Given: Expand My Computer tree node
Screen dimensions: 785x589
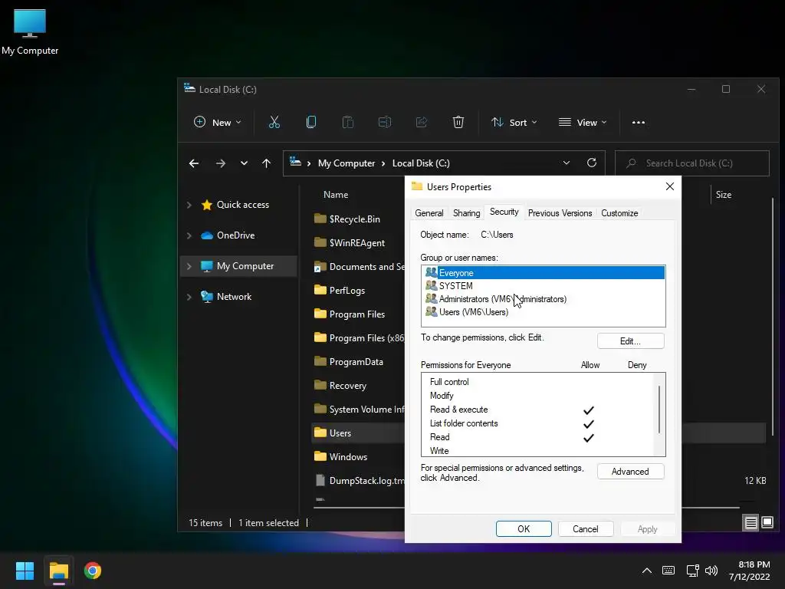Looking at the screenshot, I should [x=189, y=266].
